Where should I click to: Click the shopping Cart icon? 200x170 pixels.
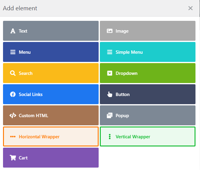point(13,158)
